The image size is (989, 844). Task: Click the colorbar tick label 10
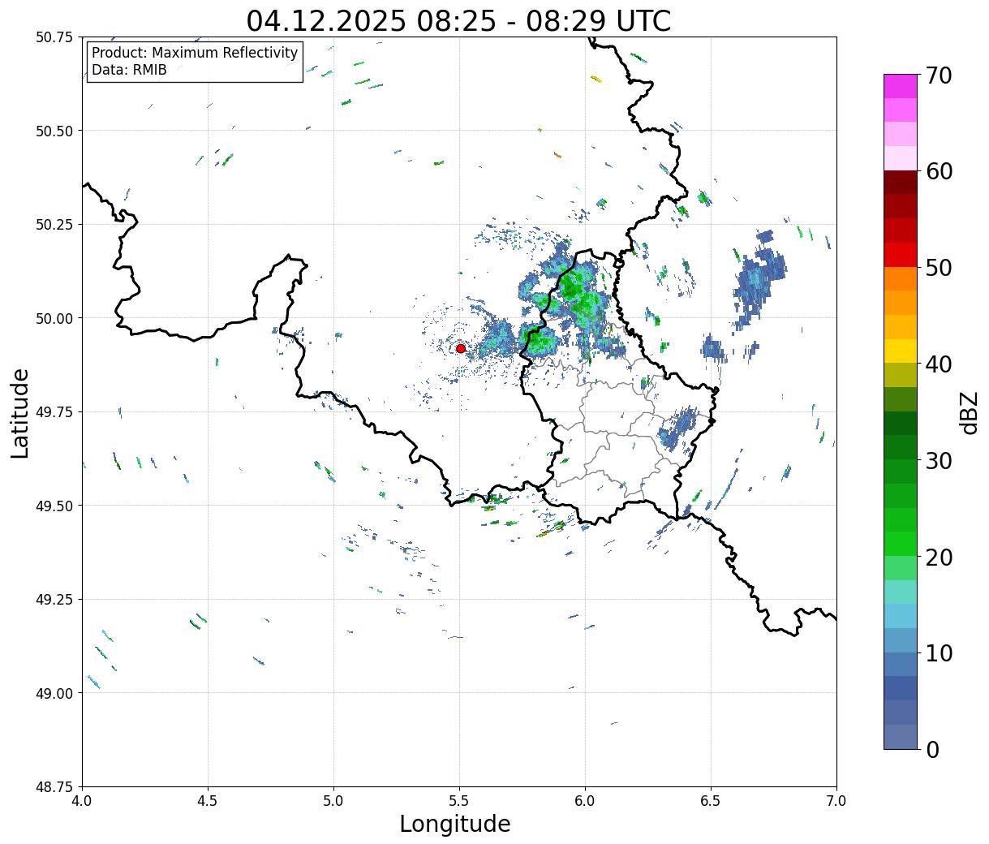coord(939,652)
